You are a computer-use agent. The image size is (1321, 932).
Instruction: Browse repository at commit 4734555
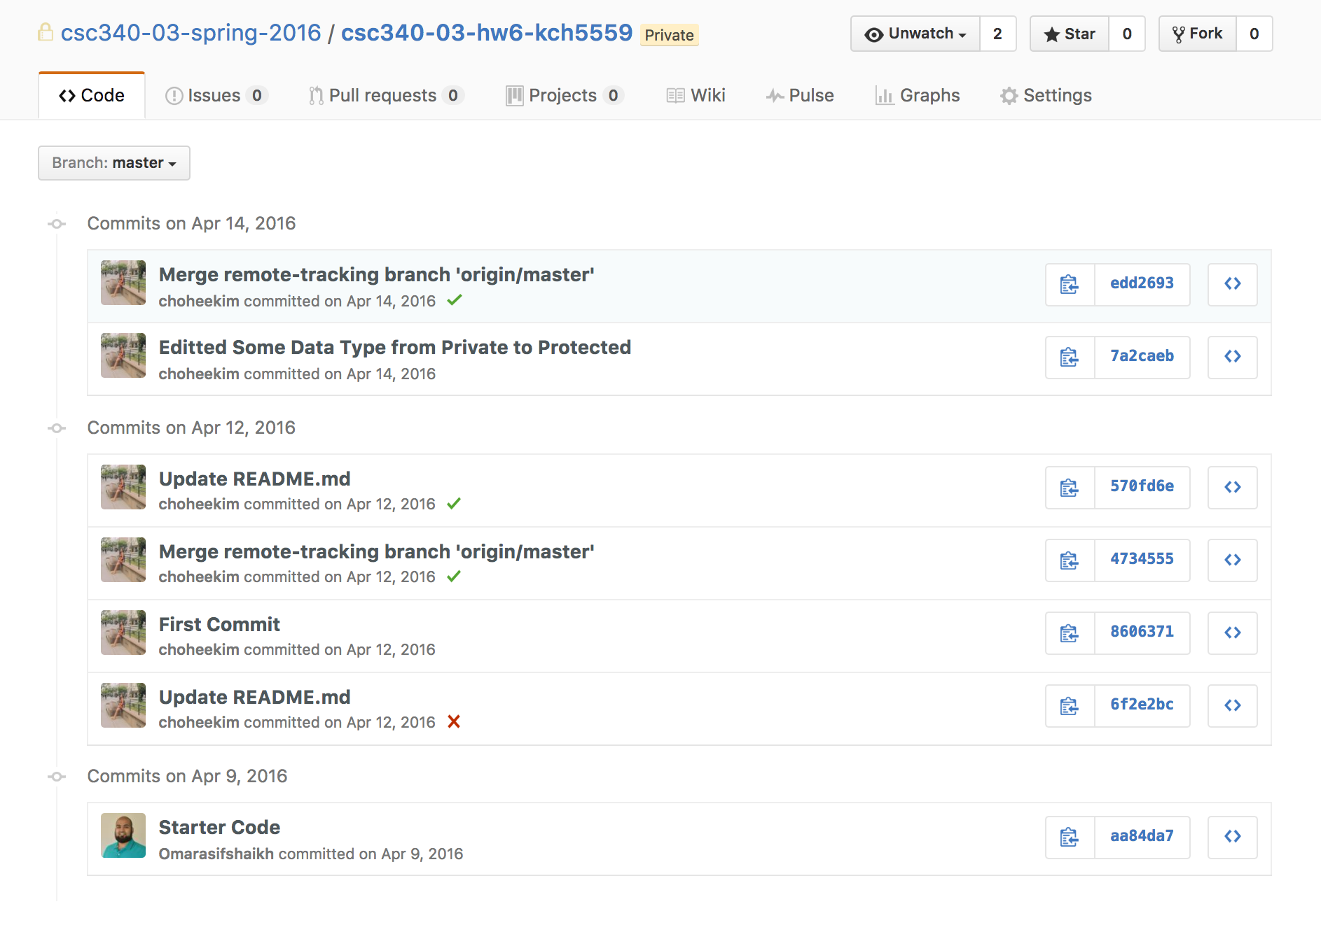coord(1232,560)
